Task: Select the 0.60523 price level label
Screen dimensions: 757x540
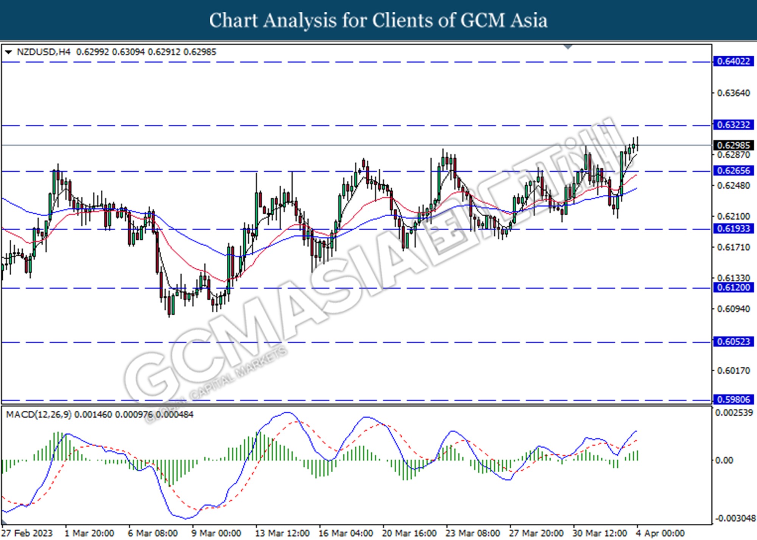Action: click(733, 341)
